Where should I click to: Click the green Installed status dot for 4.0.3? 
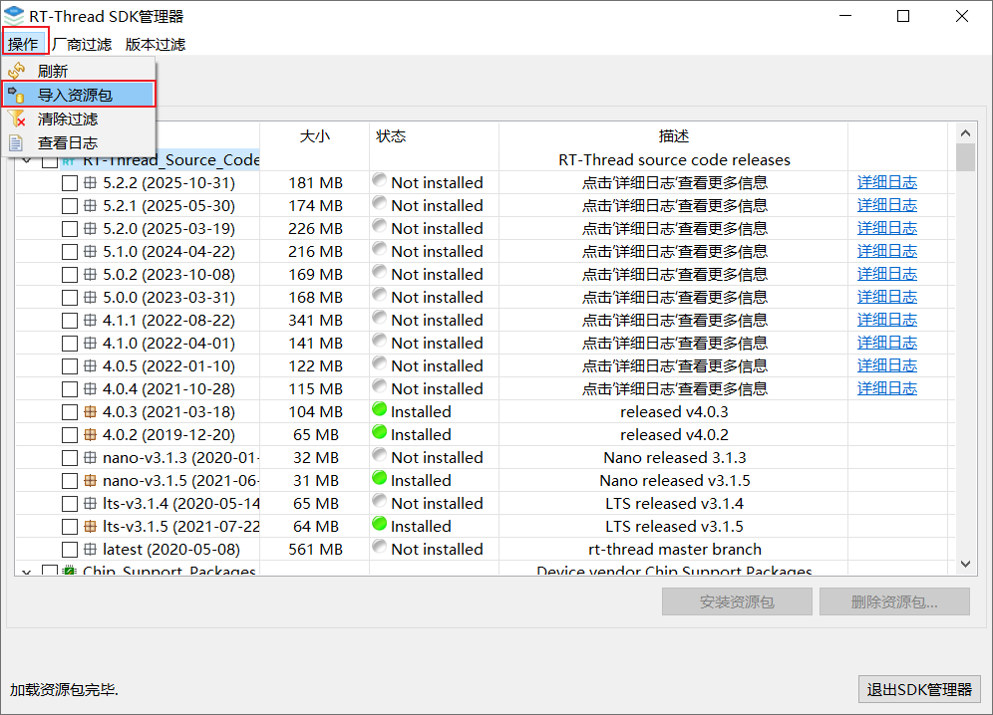379,409
